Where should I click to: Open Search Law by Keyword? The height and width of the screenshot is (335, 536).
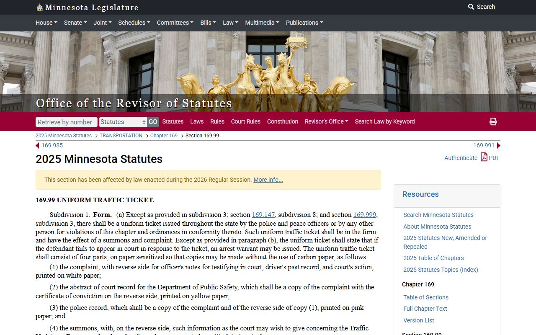click(385, 121)
